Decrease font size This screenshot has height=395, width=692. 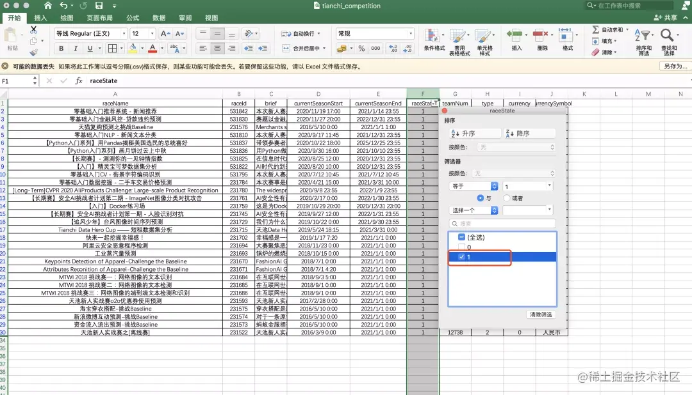(x=179, y=33)
